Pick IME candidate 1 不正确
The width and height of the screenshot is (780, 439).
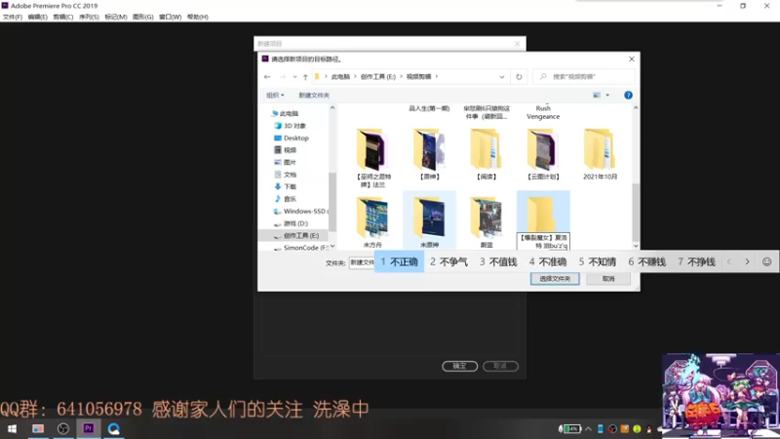(x=399, y=261)
